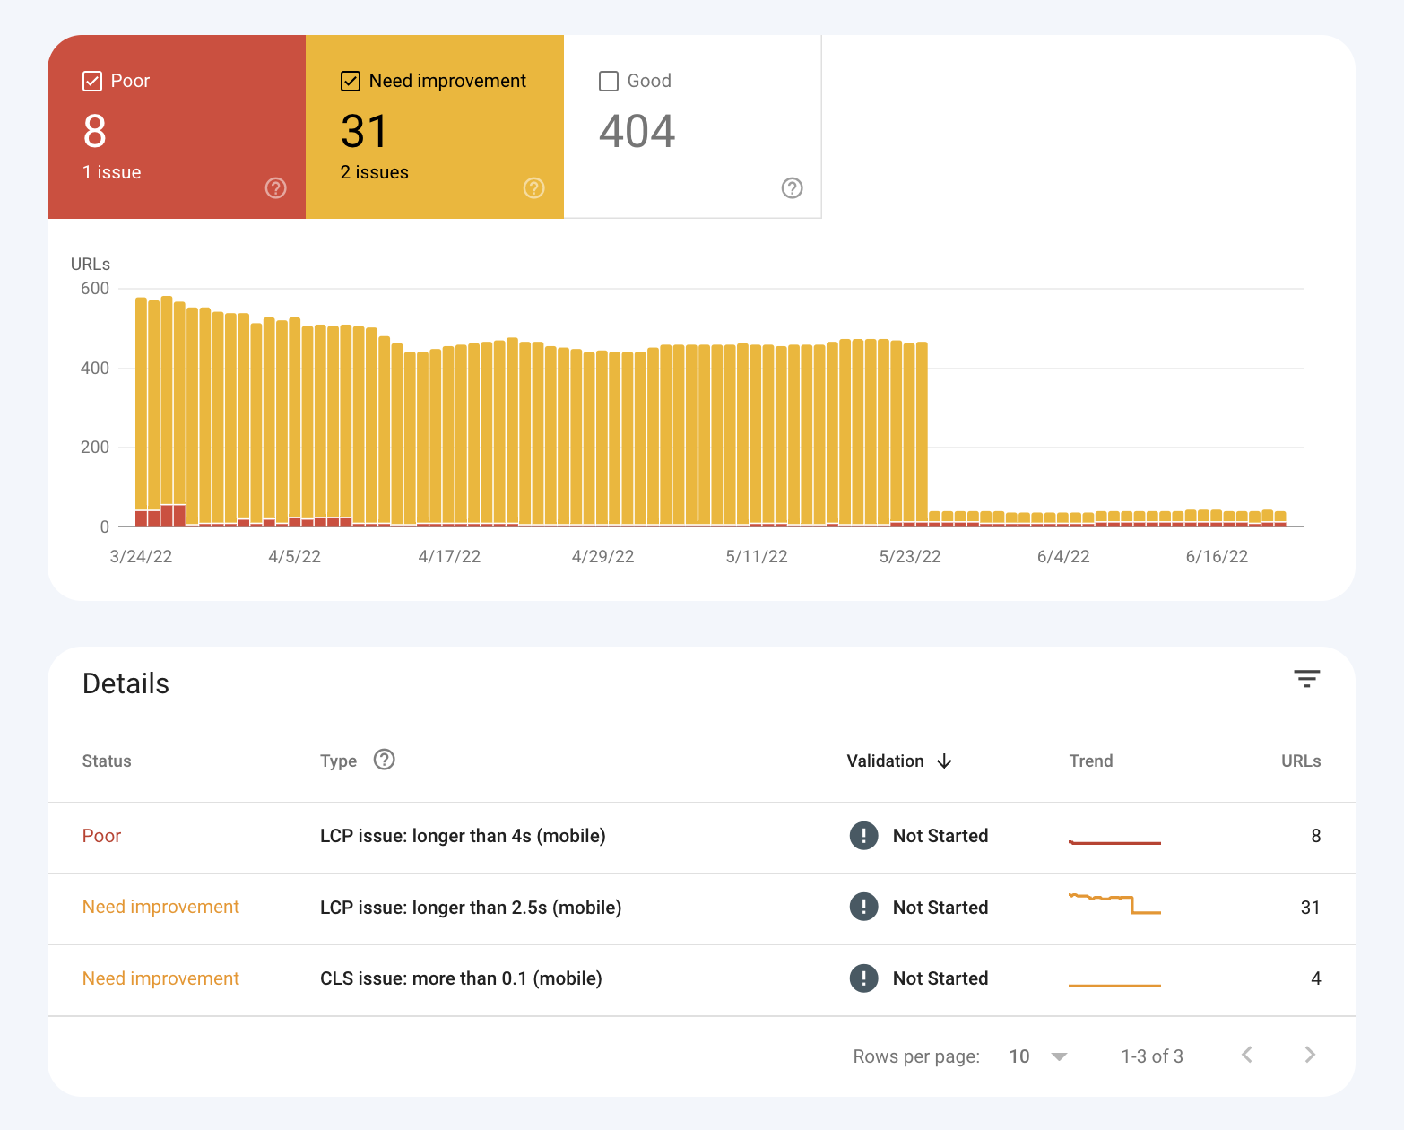Open the Rows per page dropdown

(1038, 1056)
